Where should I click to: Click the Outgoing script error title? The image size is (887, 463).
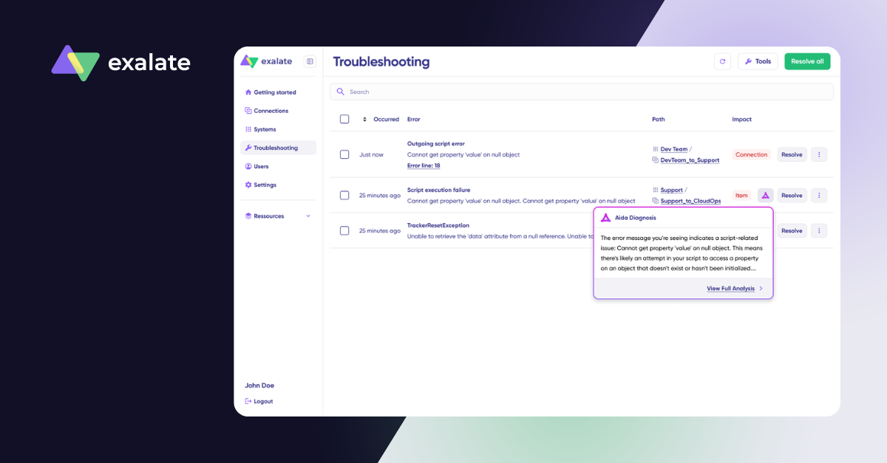coord(435,143)
